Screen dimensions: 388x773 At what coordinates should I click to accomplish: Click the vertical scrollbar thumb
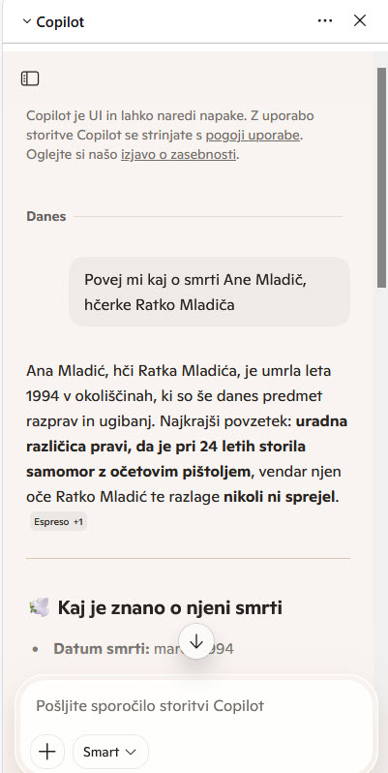click(381, 177)
